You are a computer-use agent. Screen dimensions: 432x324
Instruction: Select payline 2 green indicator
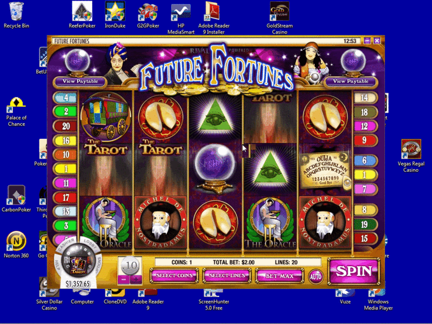coord(65,111)
